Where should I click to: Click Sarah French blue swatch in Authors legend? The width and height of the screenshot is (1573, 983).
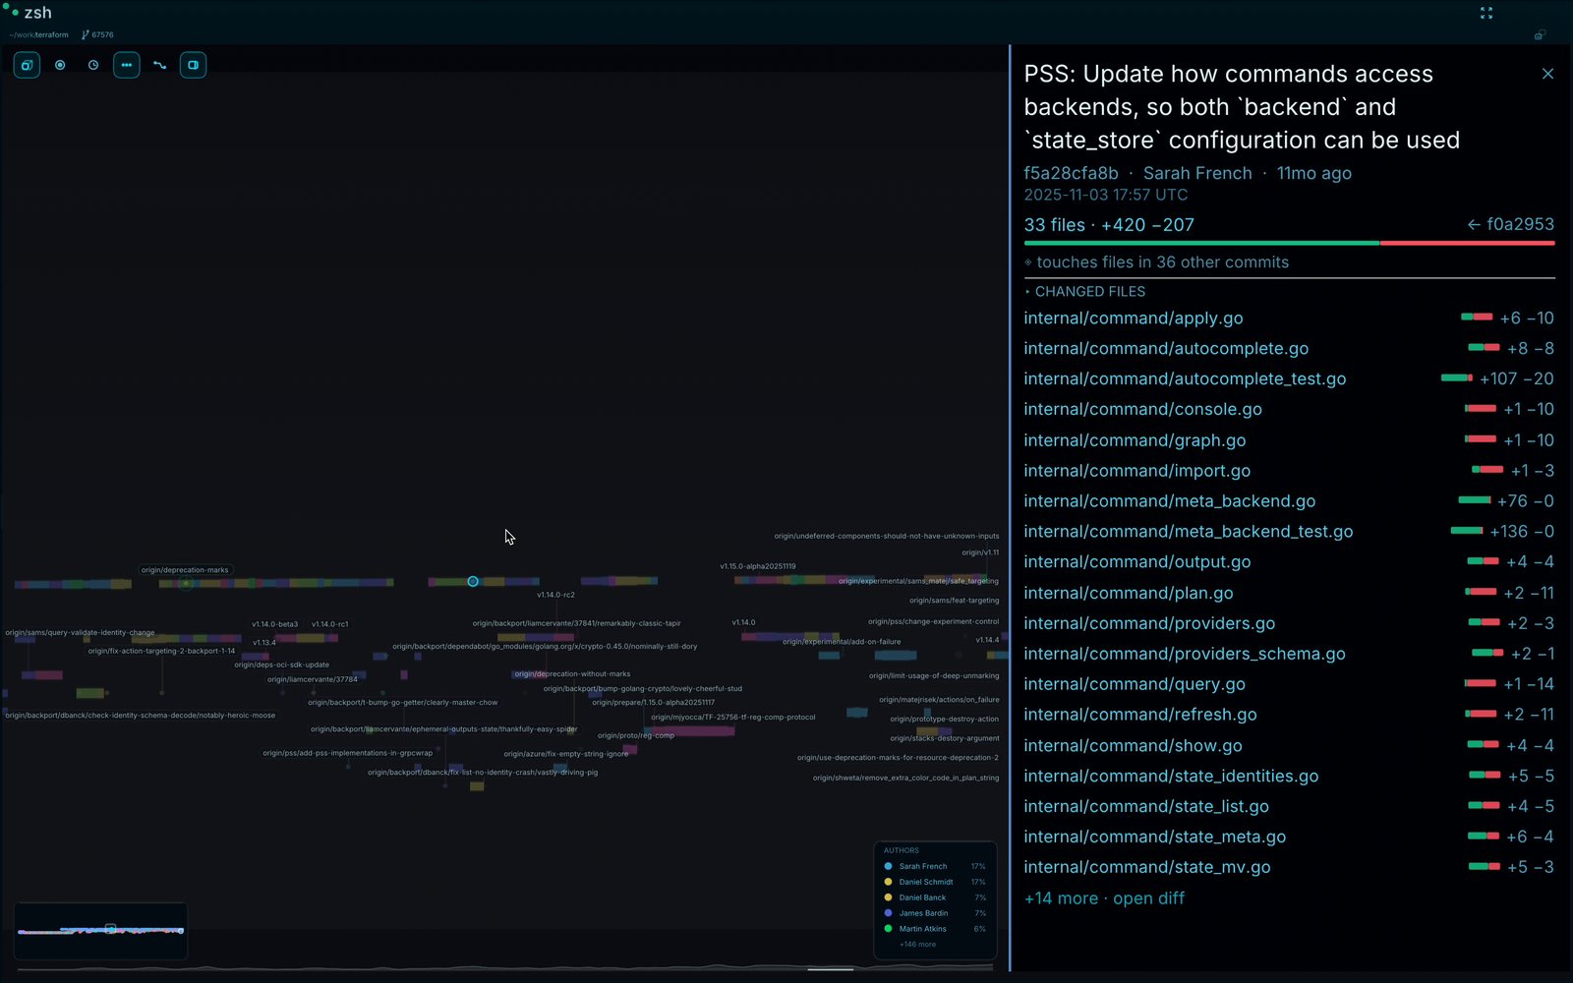tap(888, 866)
